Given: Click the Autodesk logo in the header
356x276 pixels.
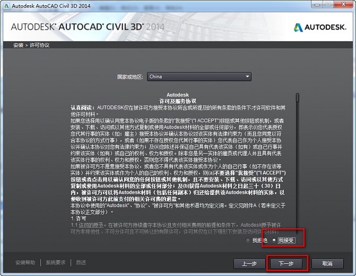Looking at the screenshot, I should coord(320,28).
